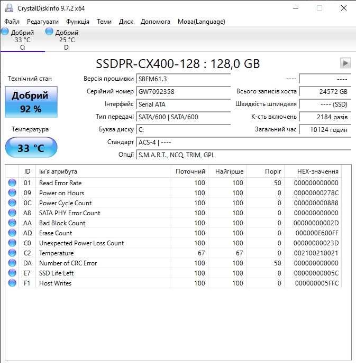This screenshot has width=356, height=363.
Task: Click status orb of Temperature attribute row
Action: [12, 253]
